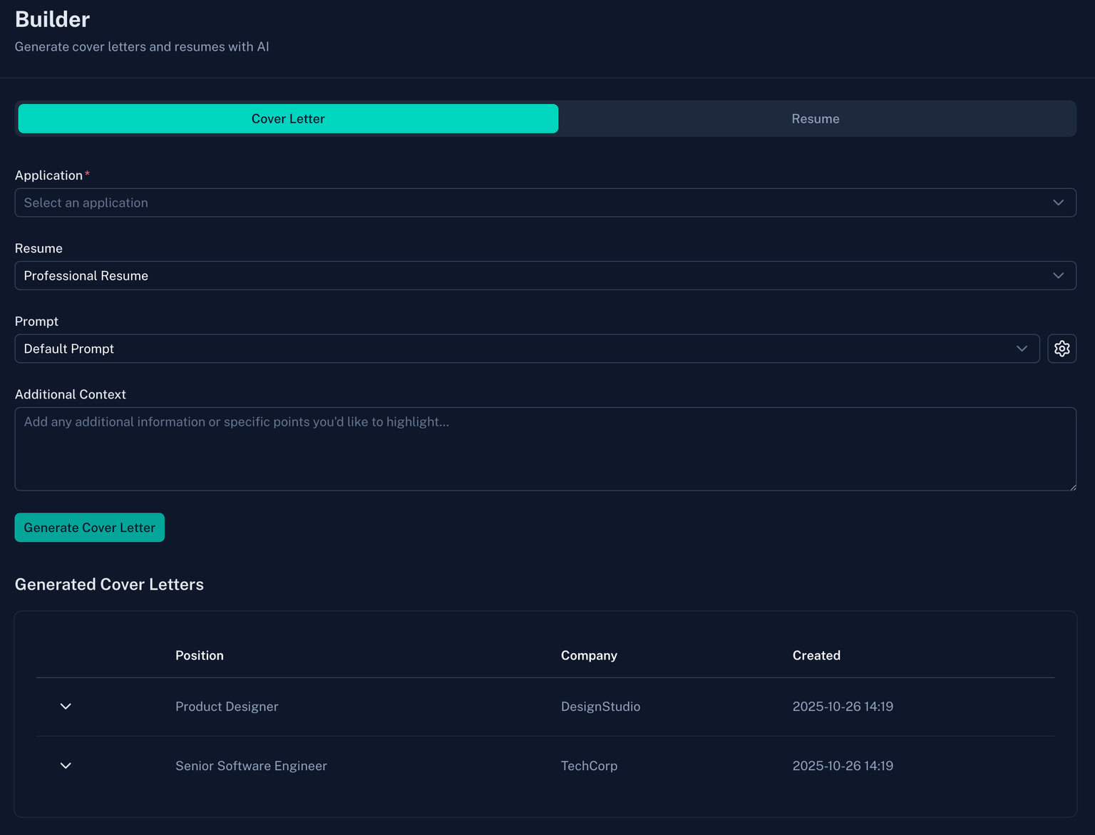The width and height of the screenshot is (1095, 835).
Task: Click the DesignStudio company cell
Action: (x=600, y=707)
